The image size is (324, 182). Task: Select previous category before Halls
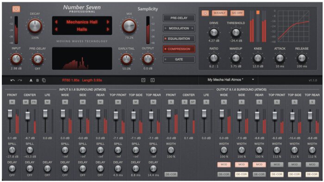[x=56, y=29]
